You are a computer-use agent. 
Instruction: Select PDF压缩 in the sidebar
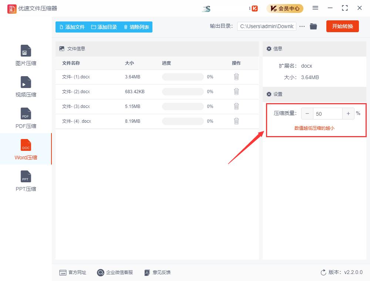(25, 118)
